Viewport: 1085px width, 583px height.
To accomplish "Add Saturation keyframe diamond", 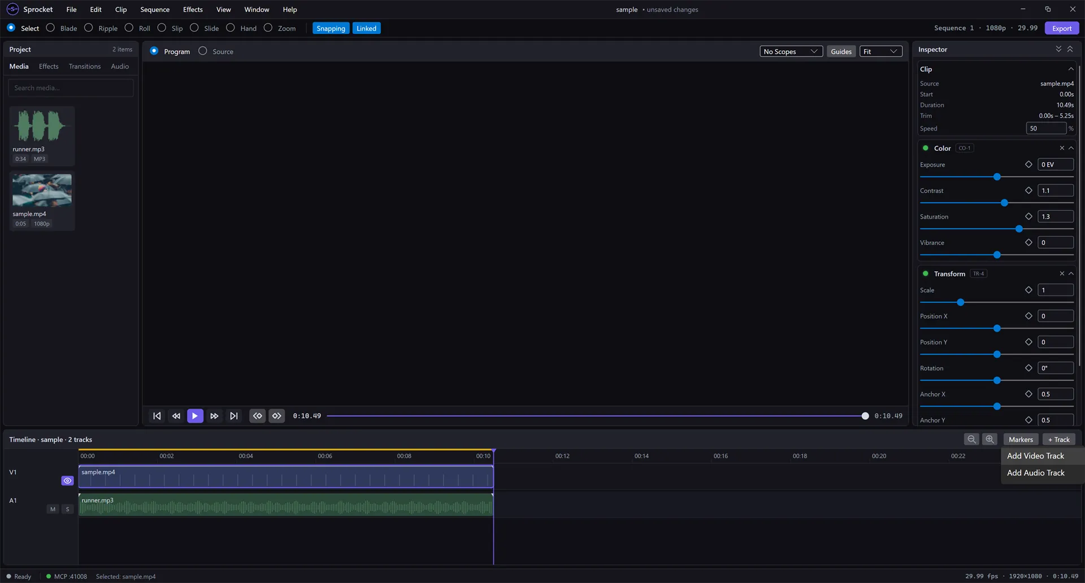I will pos(1028,216).
